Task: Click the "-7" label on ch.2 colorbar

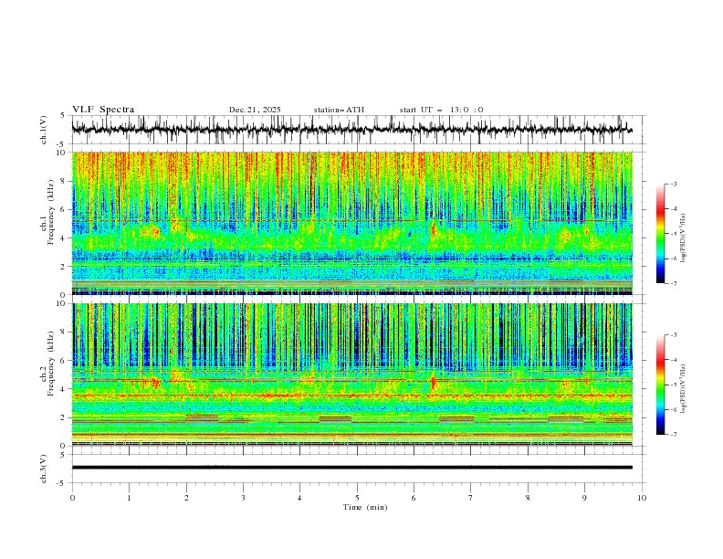Action: pyautogui.click(x=674, y=435)
